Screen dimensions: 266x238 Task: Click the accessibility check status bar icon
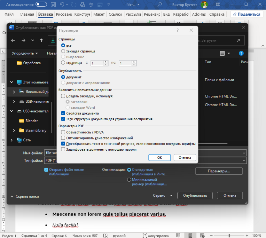106,236
